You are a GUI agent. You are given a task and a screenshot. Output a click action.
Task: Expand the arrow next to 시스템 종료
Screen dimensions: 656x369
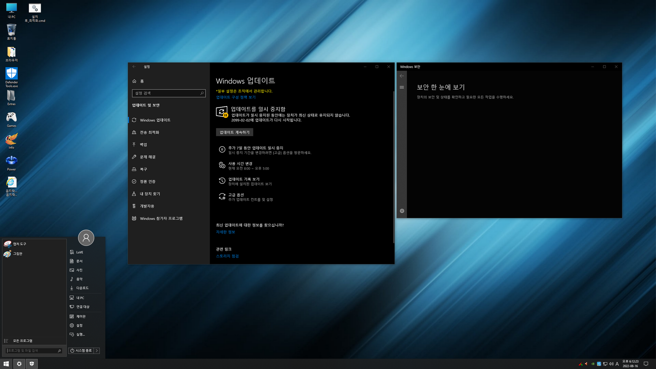pyautogui.click(x=97, y=351)
